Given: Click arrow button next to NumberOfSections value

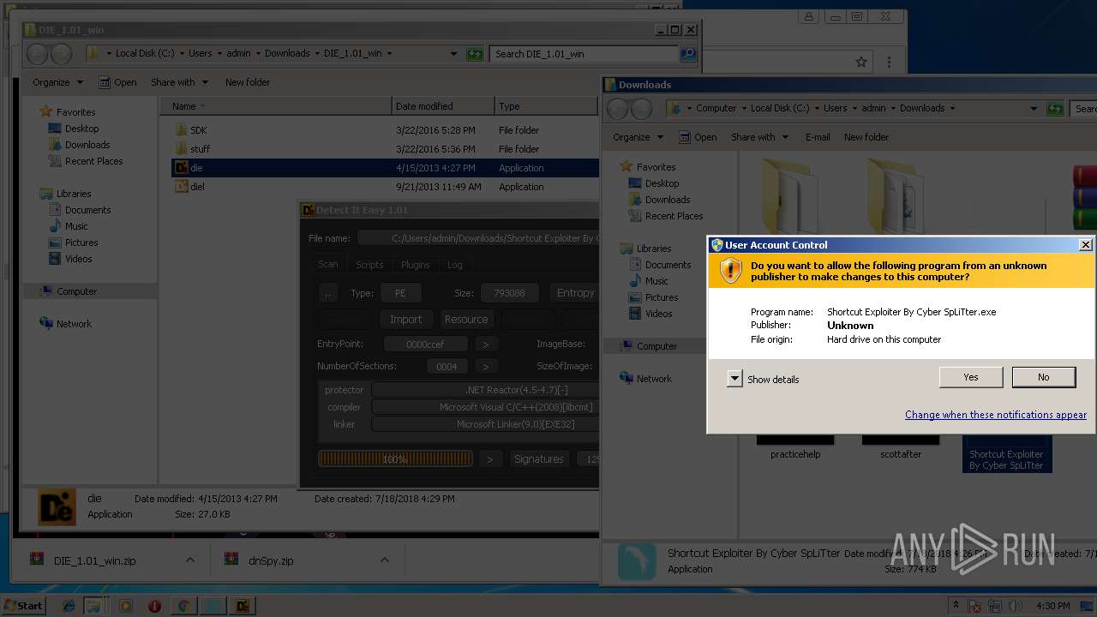Looking at the screenshot, I should pos(486,367).
